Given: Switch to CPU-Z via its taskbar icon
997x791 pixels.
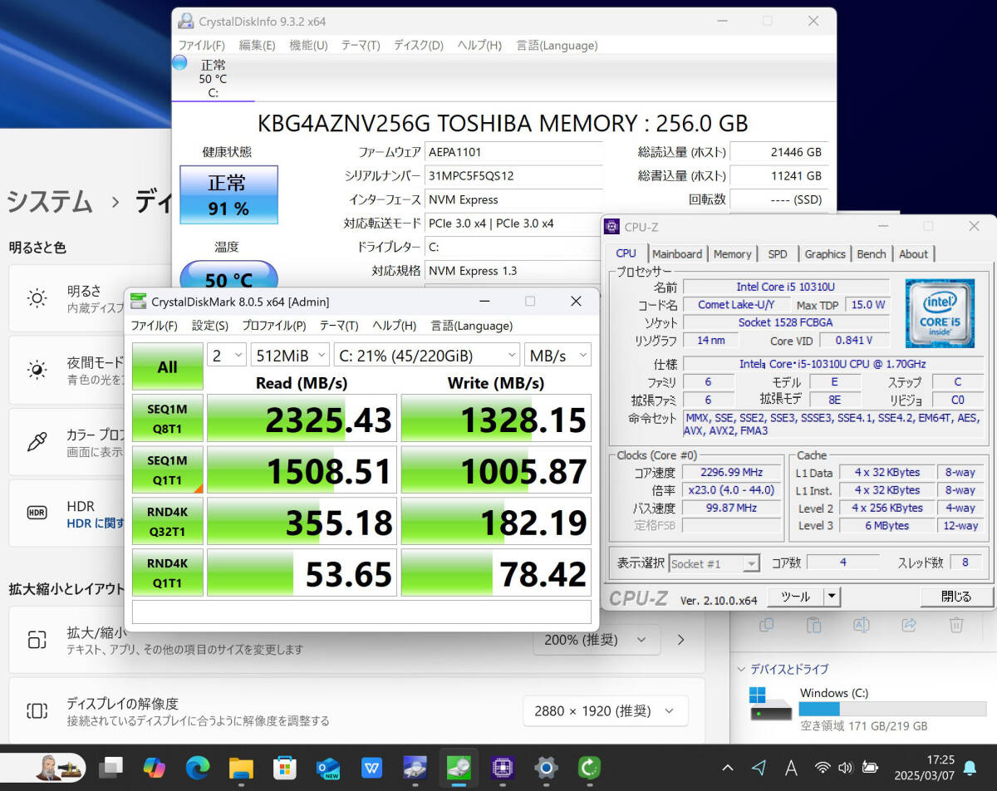Looking at the screenshot, I should click(x=502, y=767).
